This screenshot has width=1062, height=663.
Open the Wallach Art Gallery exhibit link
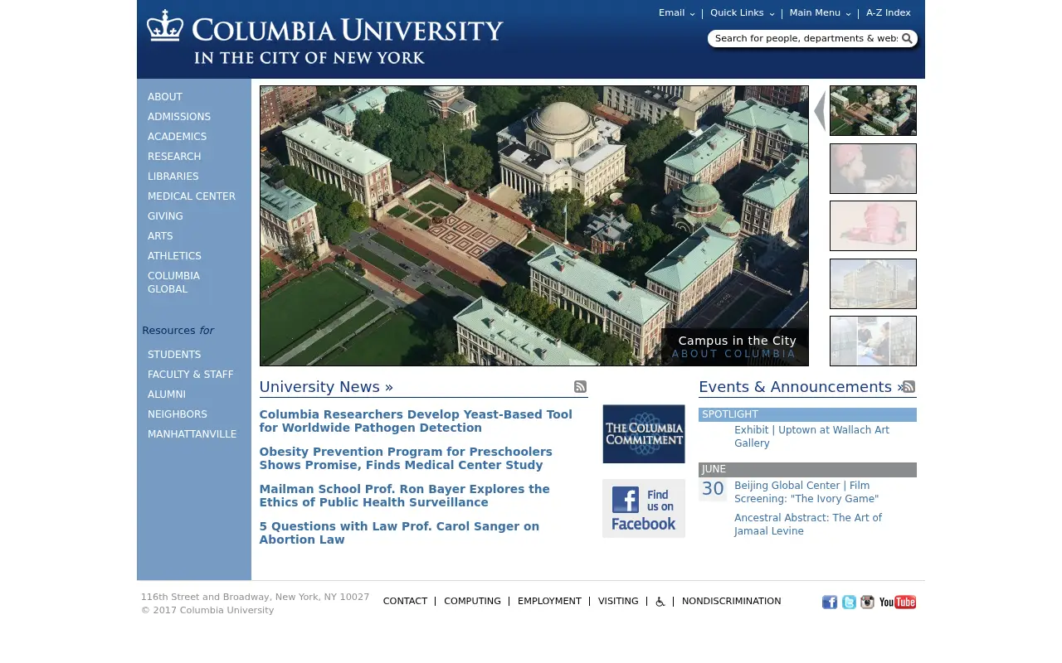pos(811,437)
